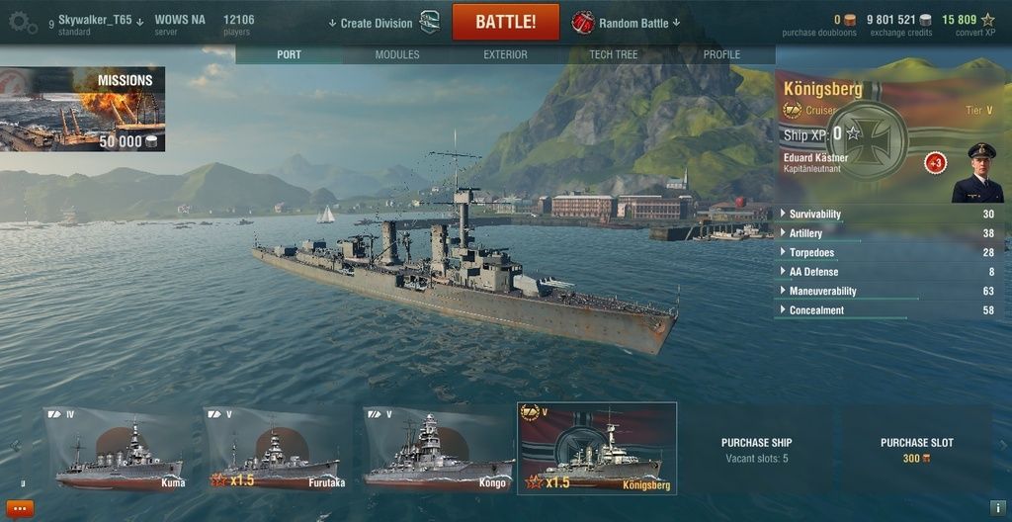Click the commander's +3 skill points badge

[x=935, y=163]
